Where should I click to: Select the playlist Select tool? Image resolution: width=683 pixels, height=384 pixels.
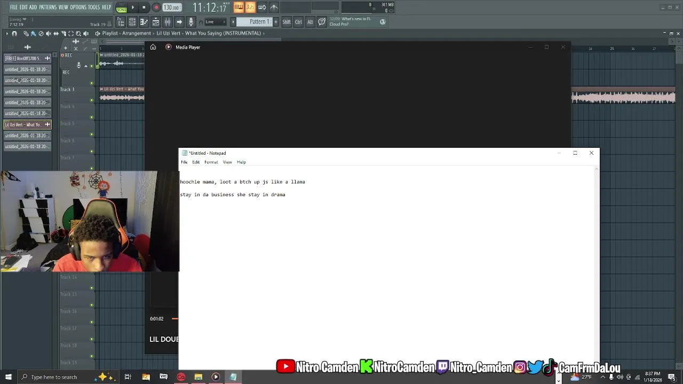pyautogui.click(x=71, y=34)
